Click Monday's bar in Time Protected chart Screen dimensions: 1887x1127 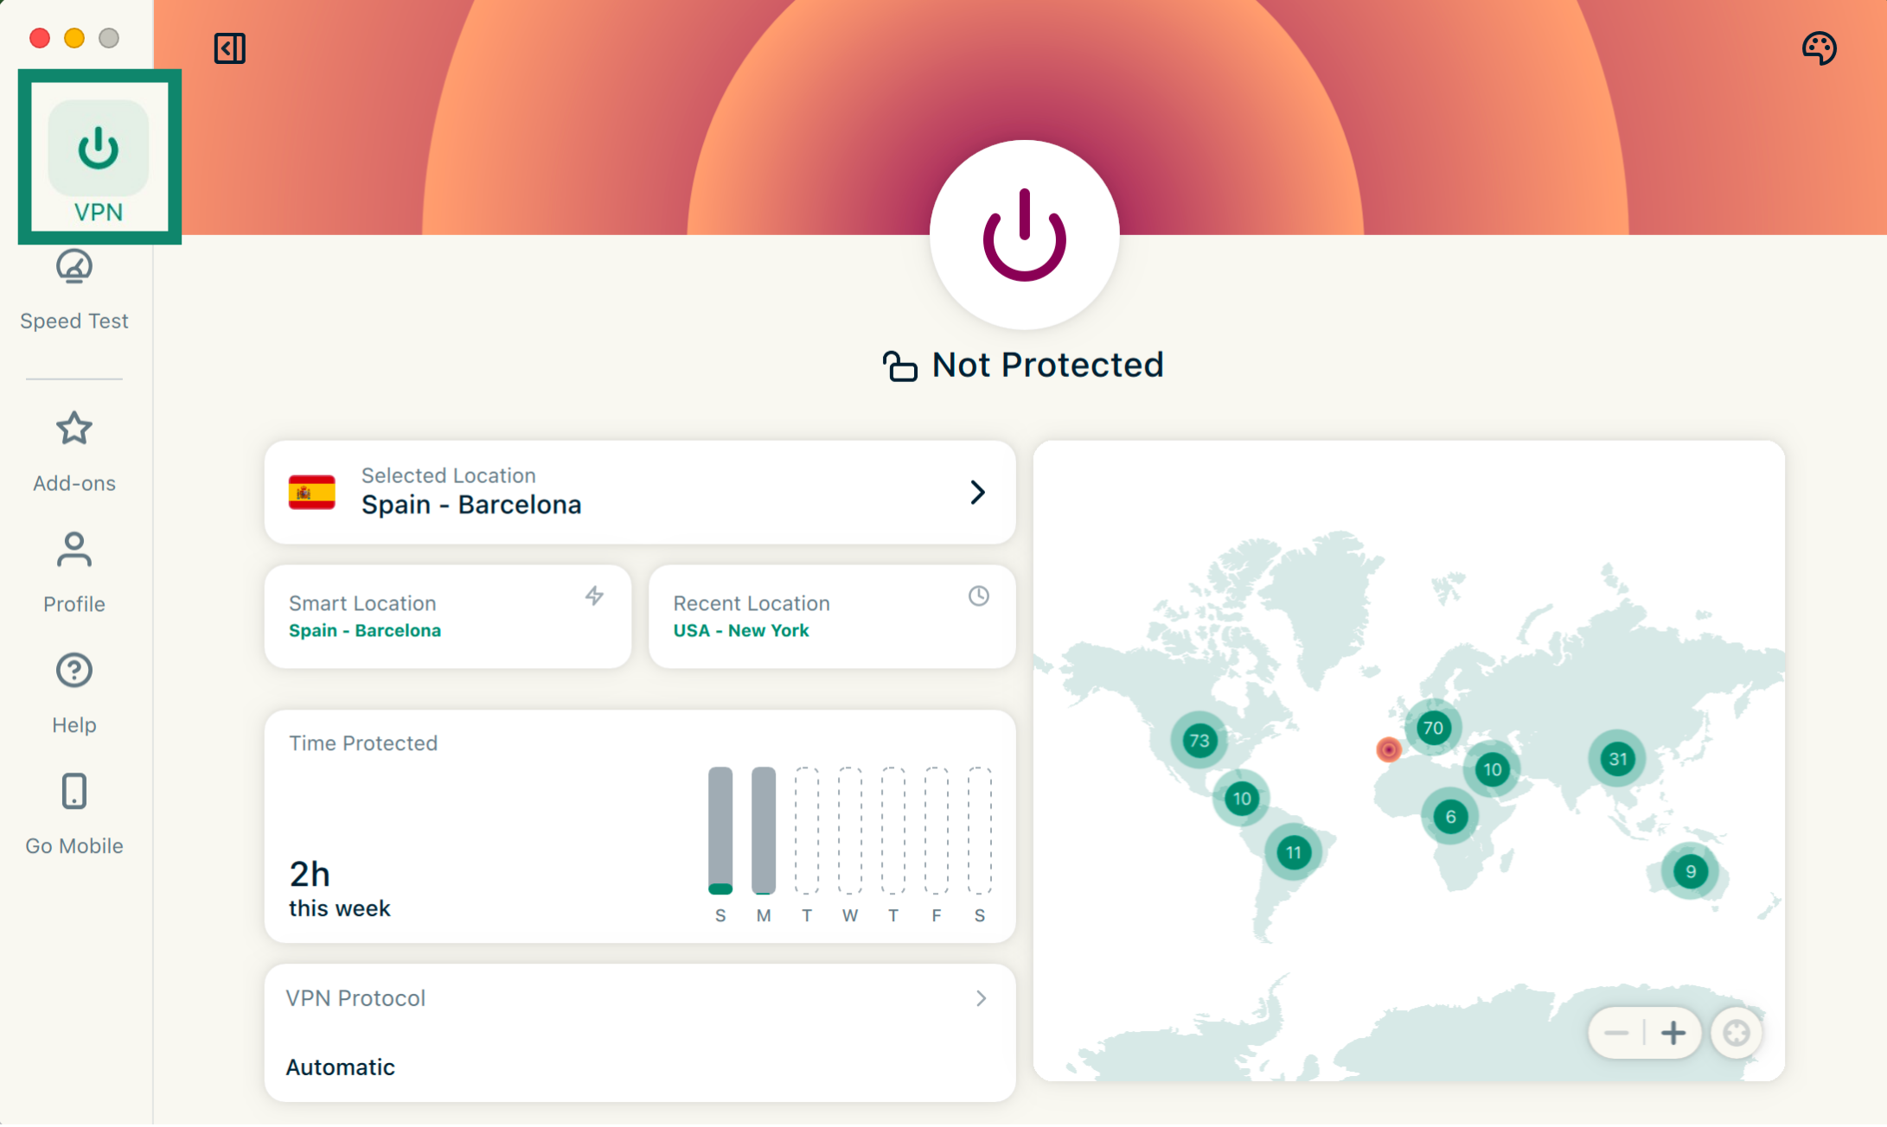(764, 830)
